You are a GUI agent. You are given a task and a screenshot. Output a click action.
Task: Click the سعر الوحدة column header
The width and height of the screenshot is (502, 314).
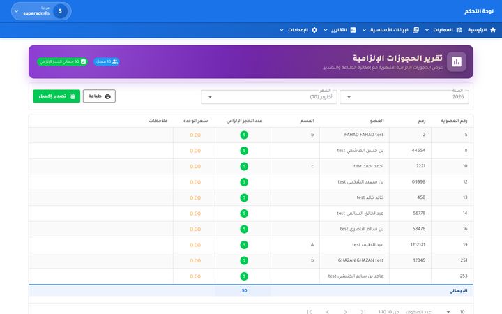pos(195,121)
